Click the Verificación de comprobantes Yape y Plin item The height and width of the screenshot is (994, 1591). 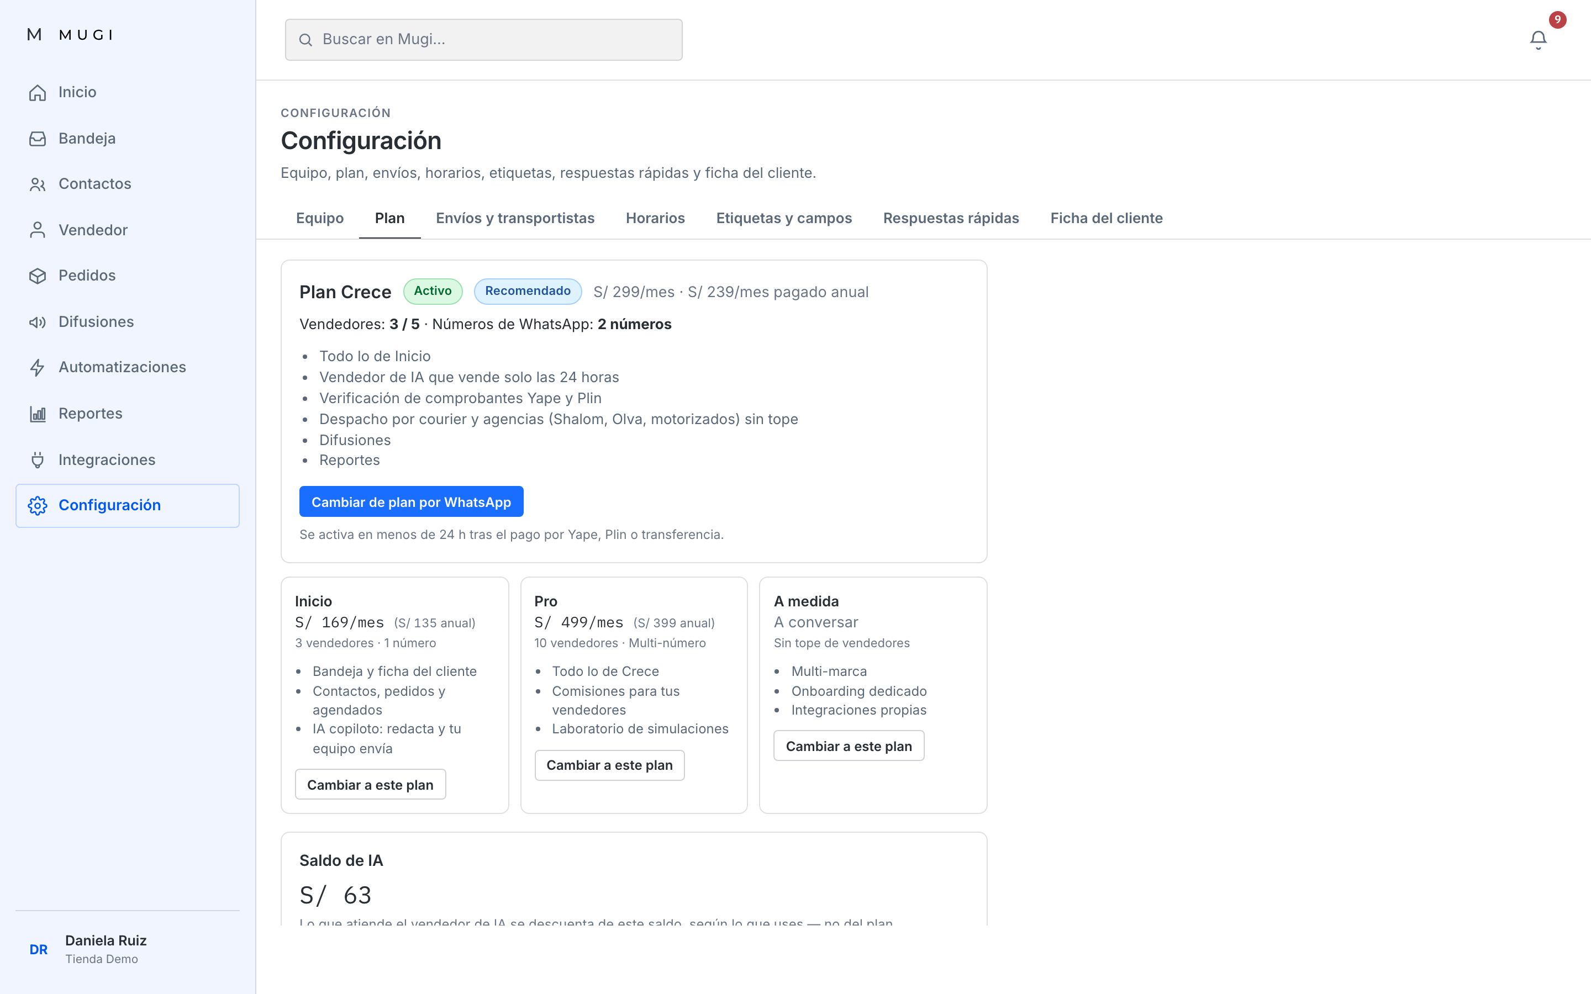(460, 398)
